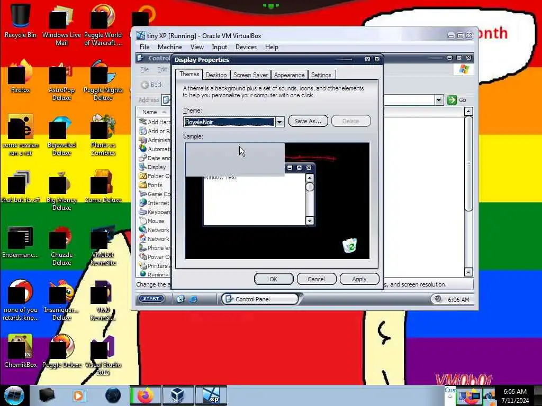Open VirtualBox Input menu
The image size is (542, 406).
220,47
